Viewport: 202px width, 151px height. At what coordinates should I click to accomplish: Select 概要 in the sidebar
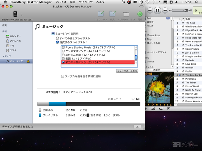[x=4, y=25]
